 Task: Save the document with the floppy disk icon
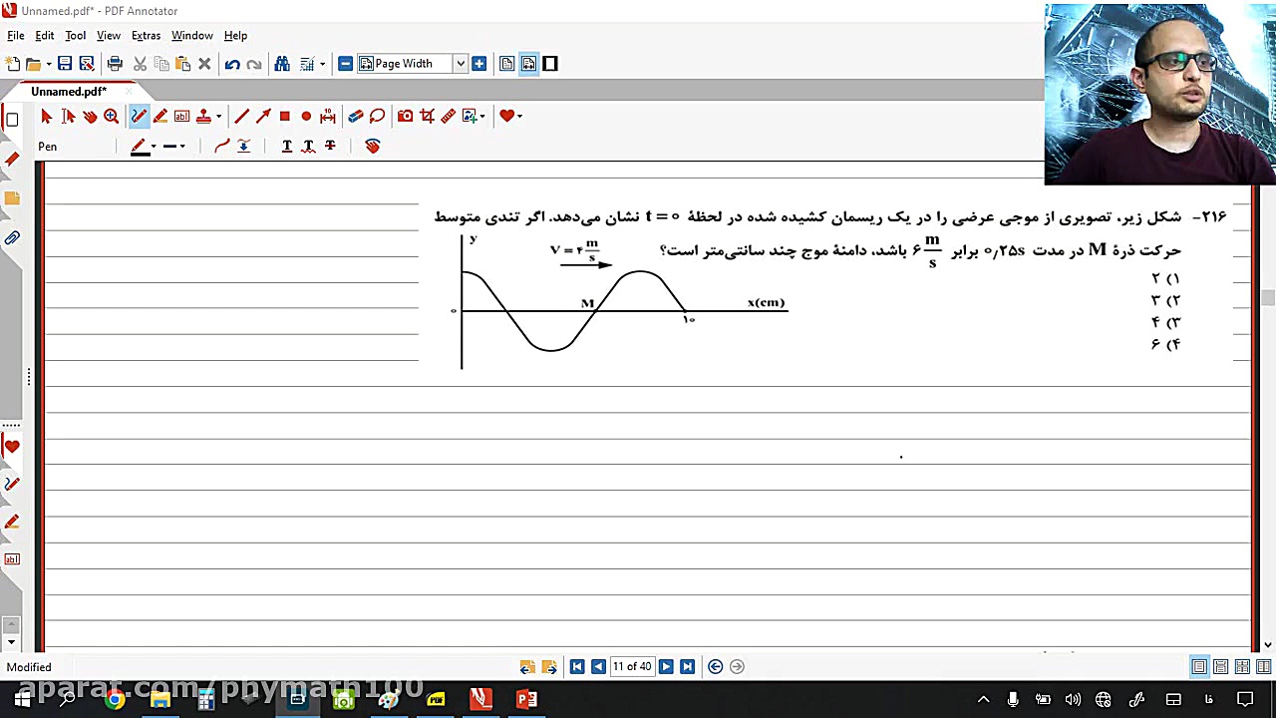point(65,64)
